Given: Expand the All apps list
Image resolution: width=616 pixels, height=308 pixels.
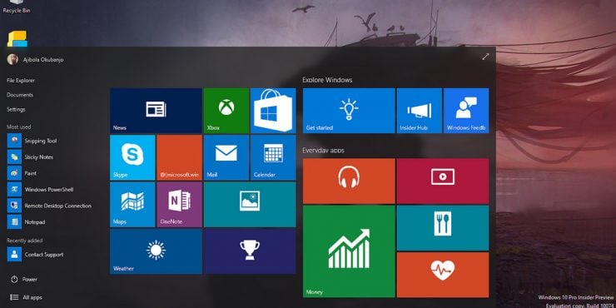Looking at the screenshot, I should [x=26, y=297].
